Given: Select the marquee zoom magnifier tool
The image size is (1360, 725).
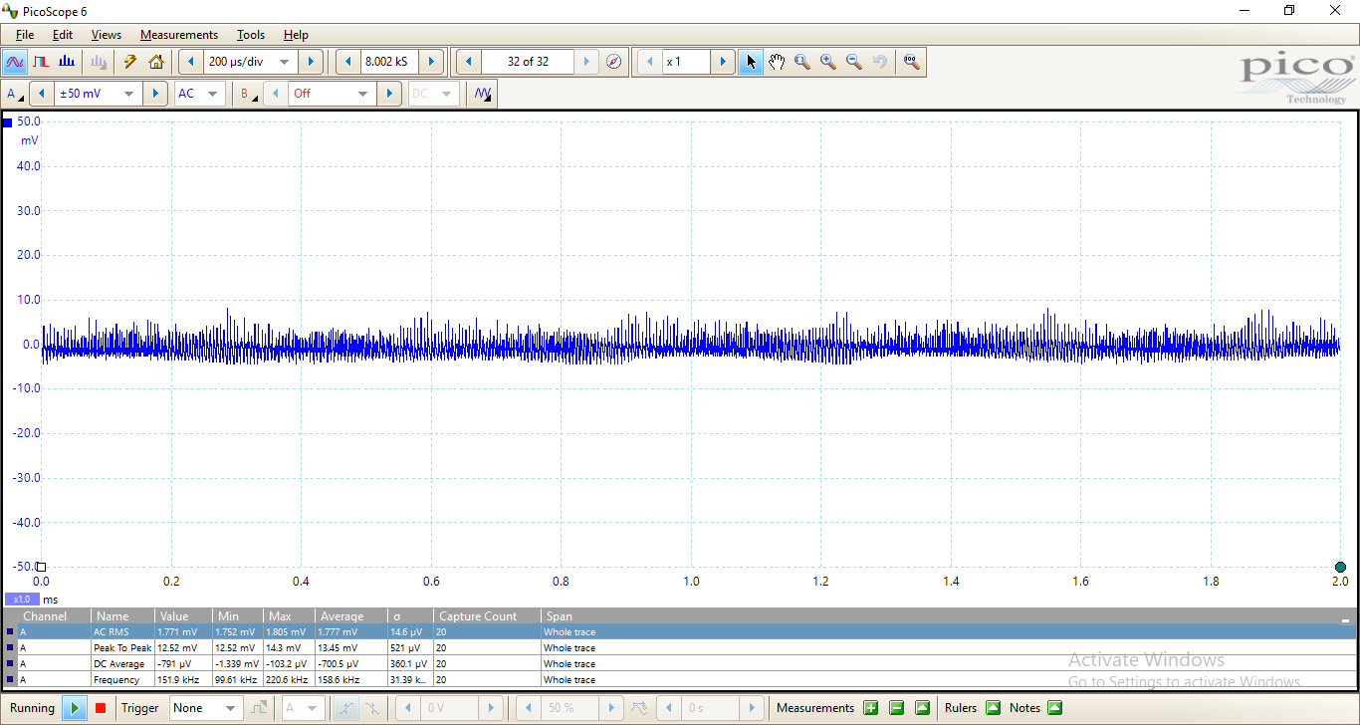Looking at the screenshot, I should click(x=802, y=62).
